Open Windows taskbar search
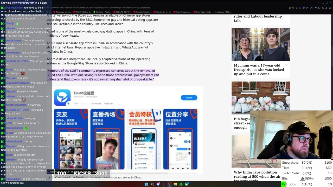 click(152, 184)
